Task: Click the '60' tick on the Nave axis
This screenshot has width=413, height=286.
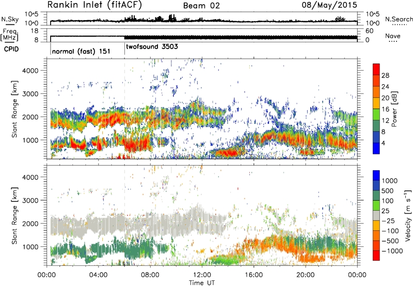Action: 369,31
